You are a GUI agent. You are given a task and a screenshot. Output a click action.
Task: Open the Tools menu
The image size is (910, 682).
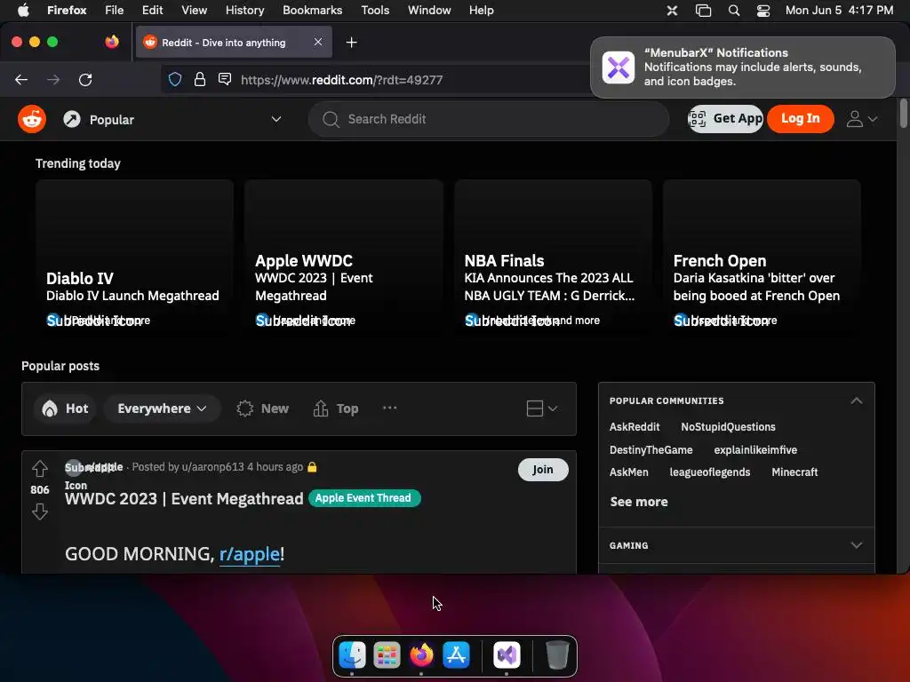coord(375,10)
